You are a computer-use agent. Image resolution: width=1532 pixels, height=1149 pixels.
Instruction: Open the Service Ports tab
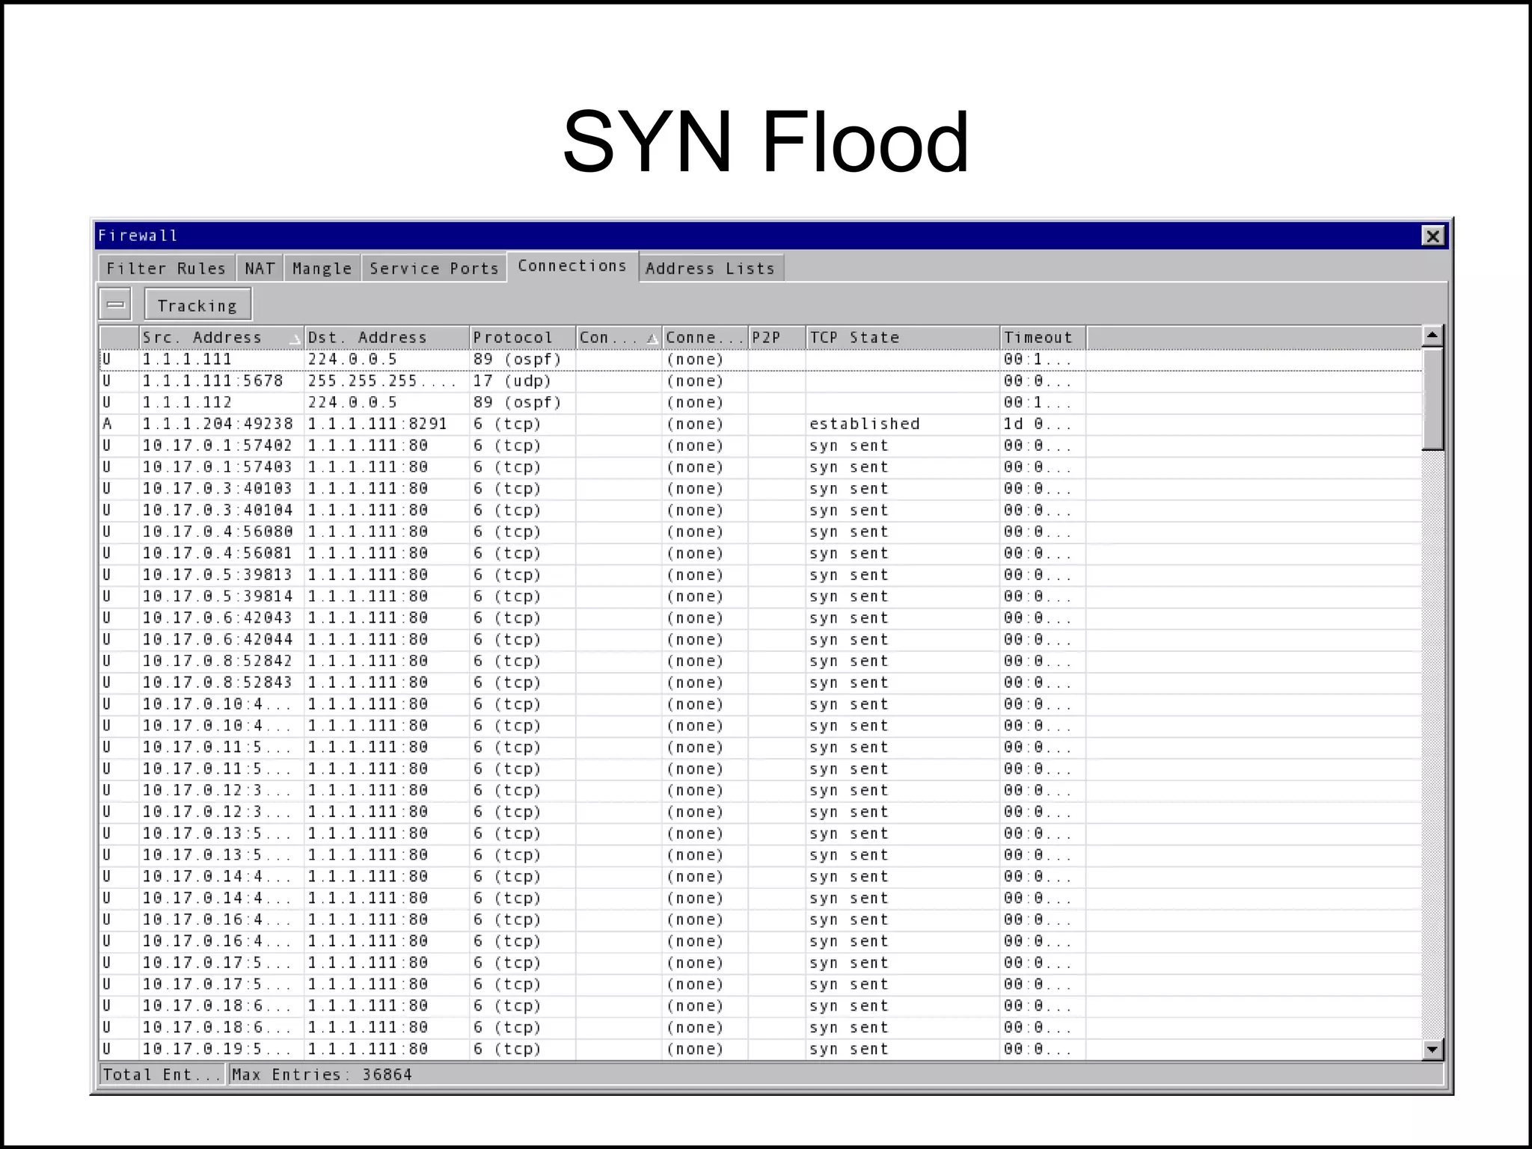(x=434, y=268)
